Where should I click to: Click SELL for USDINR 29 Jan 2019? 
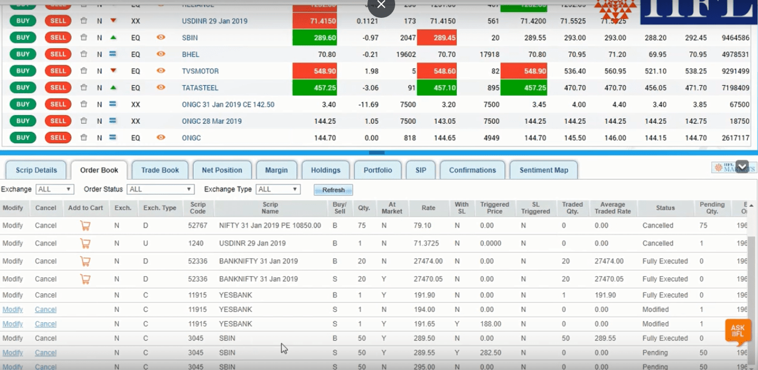click(58, 21)
